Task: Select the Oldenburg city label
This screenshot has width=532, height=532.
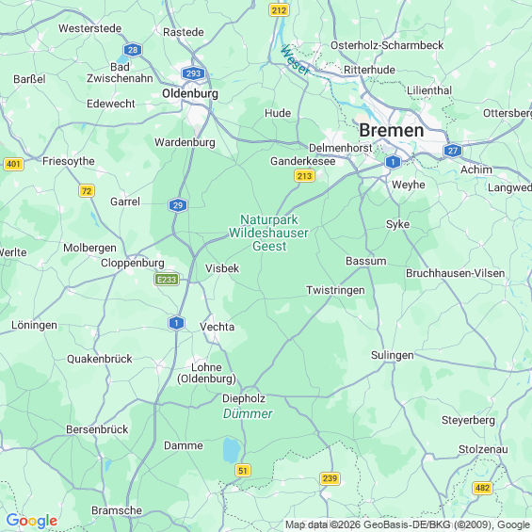Action: tap(190, 93)
